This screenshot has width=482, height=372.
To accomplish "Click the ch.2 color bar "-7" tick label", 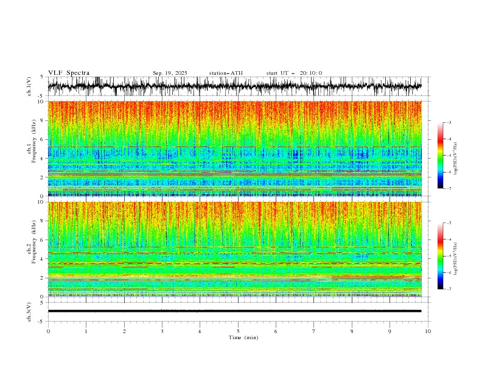I will coord(449,289).
